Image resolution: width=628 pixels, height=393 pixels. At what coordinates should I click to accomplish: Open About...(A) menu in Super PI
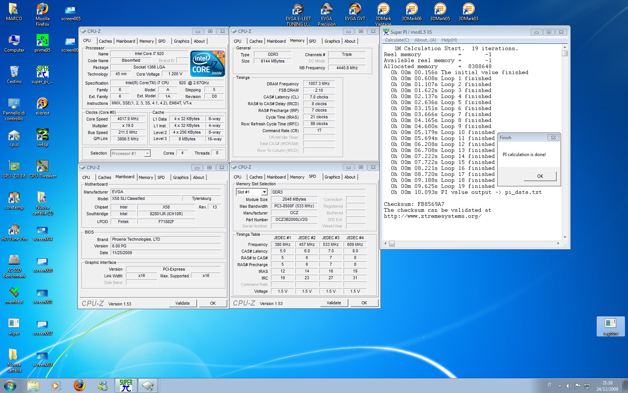(x=425, y=40)
